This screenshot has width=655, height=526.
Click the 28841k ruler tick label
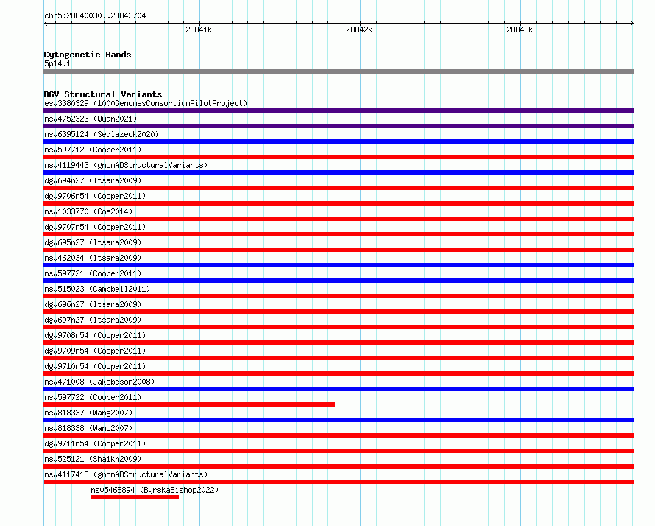coord(199,29)
